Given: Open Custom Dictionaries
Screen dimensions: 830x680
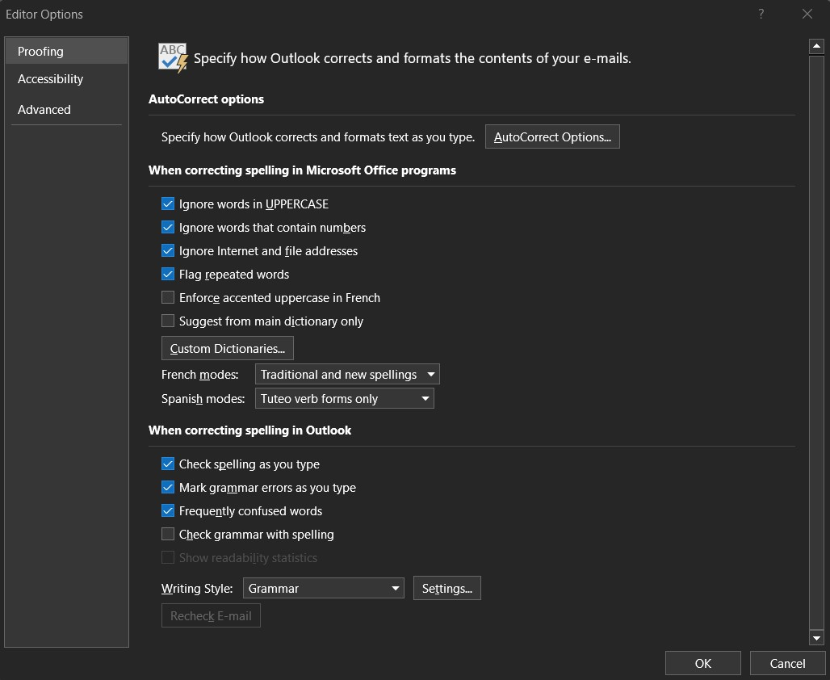Looking at the screenshot, I should point(227,348).
